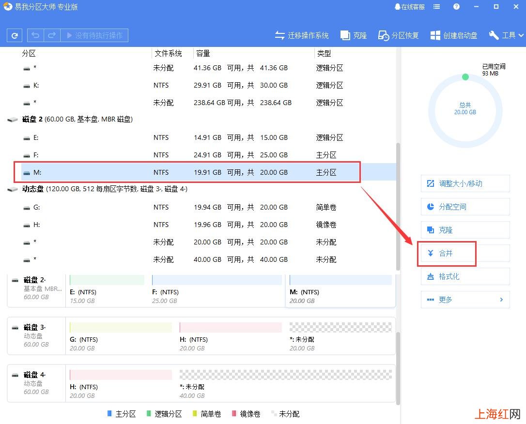Select the M: partition row
This screenshot has height=424, width=526.
[x=208, y=172]
